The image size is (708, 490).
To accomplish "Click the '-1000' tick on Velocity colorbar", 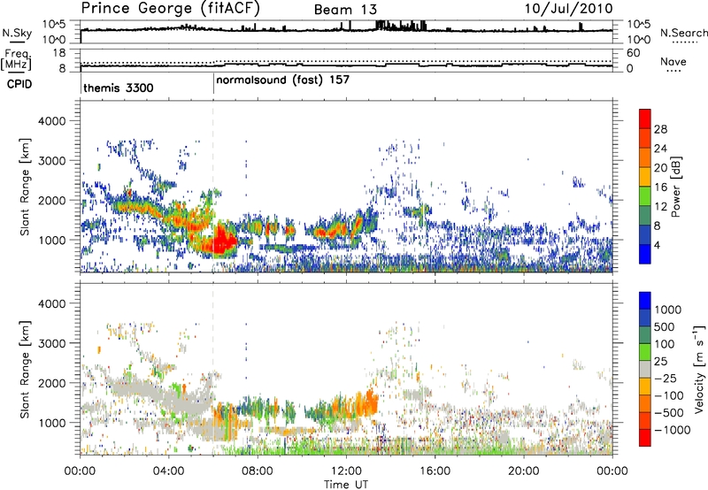I will click(673, 430).
